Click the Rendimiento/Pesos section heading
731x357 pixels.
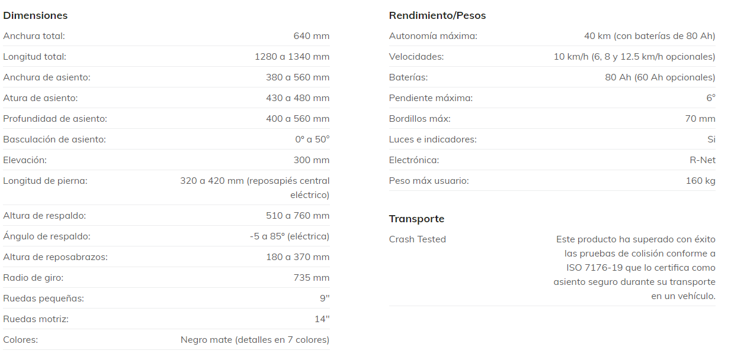click(x=437, y=15)
